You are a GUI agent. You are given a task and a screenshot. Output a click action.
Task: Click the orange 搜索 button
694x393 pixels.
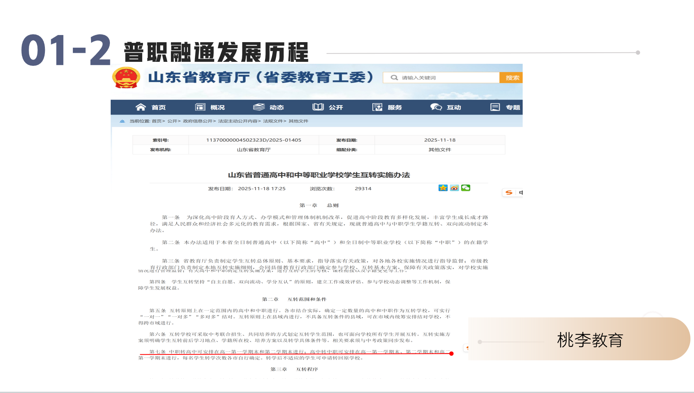(x=511, y=78)
